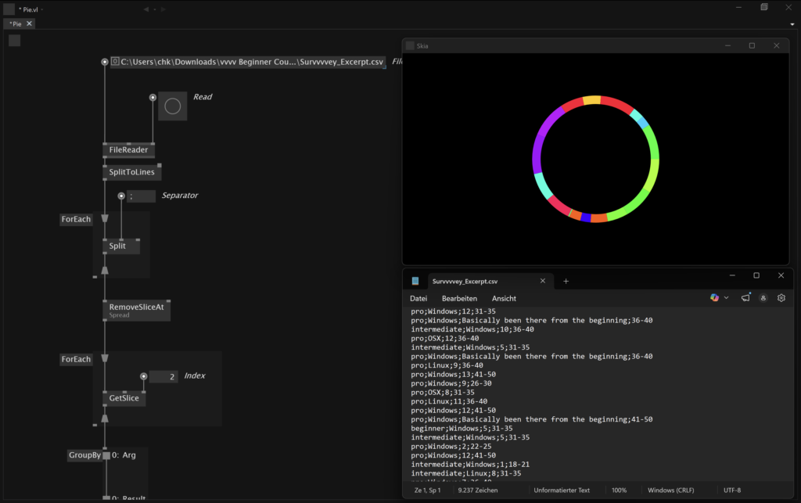Open navigation history dropdown between arrows
The width and height of the screenshot is (801, 503).
coord(155,9)
